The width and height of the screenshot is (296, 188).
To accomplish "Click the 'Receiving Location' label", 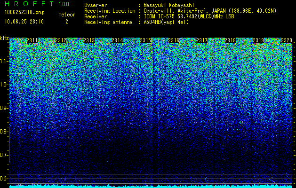I will (x=110, y=11).
